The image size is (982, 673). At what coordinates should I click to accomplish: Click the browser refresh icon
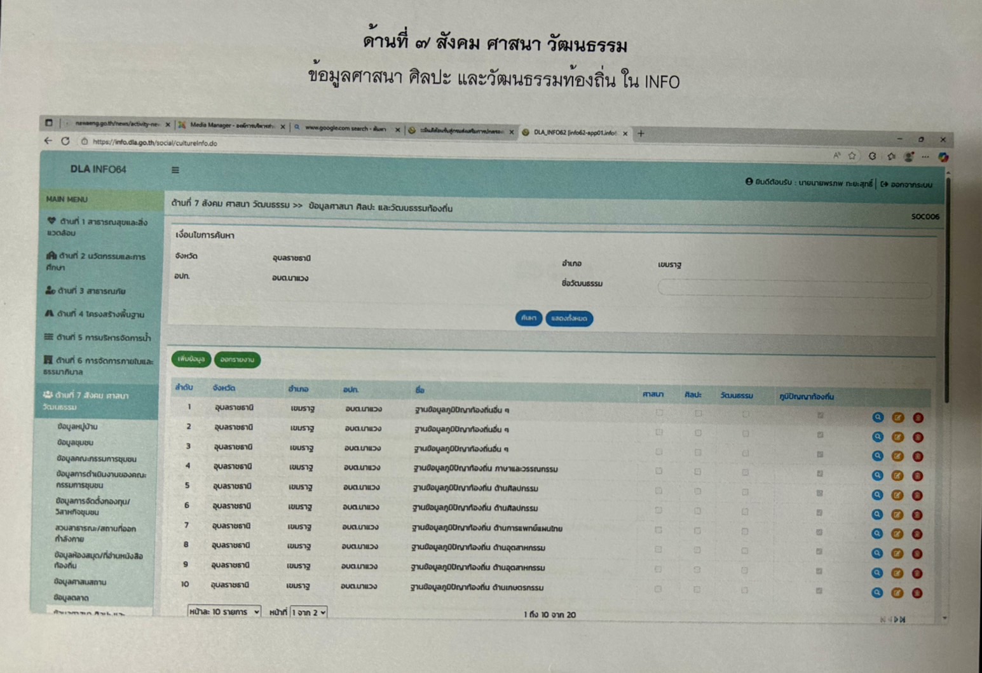65,141
